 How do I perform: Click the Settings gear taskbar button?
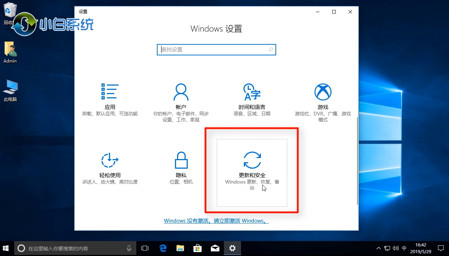232,248
